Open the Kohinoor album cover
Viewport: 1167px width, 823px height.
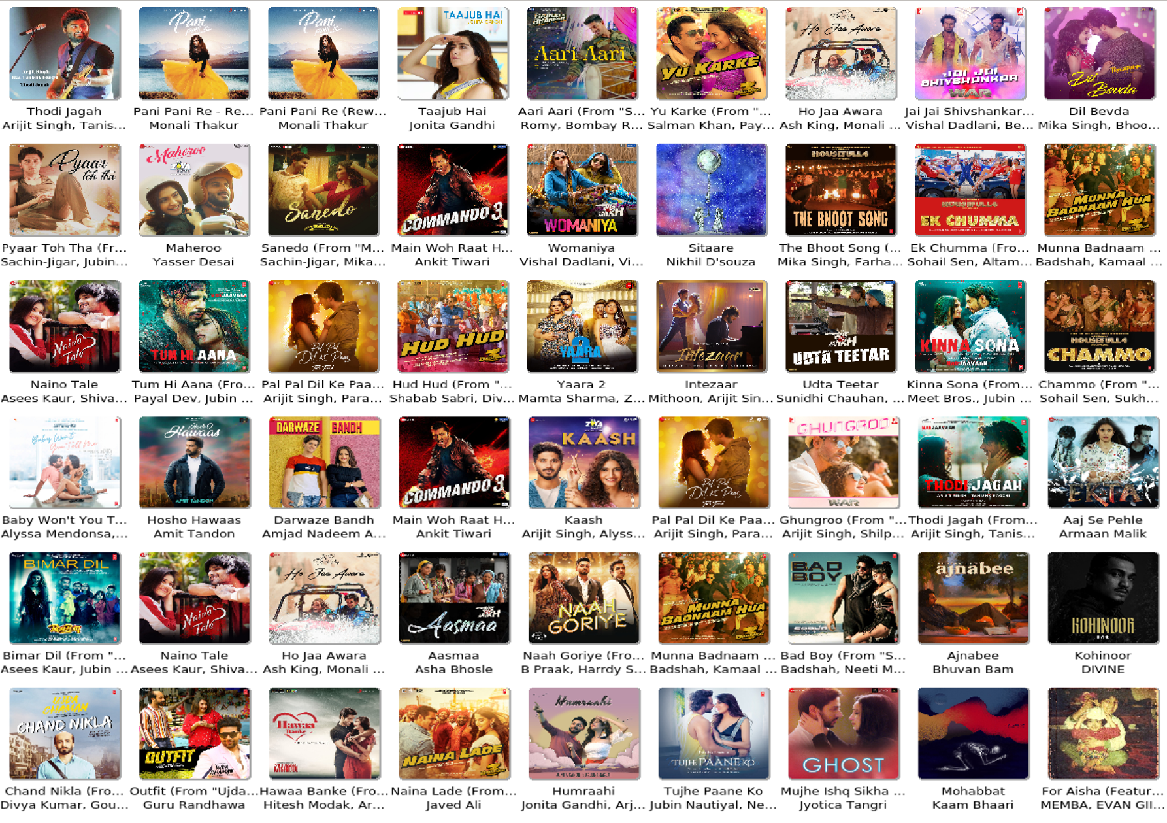coord(1103,598)
